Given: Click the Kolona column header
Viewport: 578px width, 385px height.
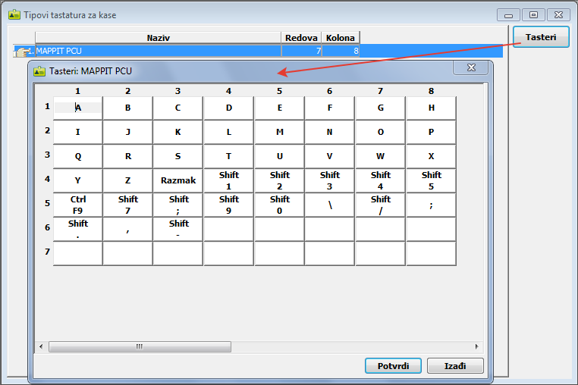Looking at the screenshot, I should coord(341,38).
